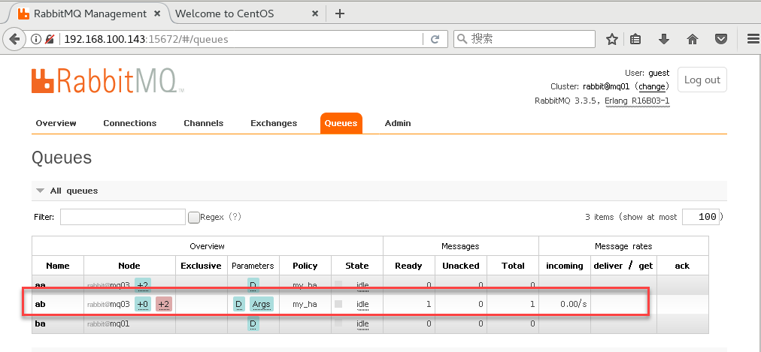Sort by Unacked column header
761x352 pixels.
(x=460, y=266)
